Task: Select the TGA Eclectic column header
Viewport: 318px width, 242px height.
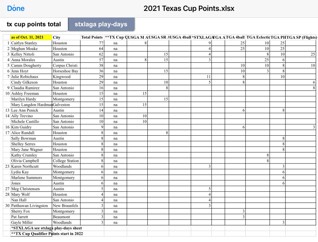Action: pyautogui.click(x=258, y=38)
